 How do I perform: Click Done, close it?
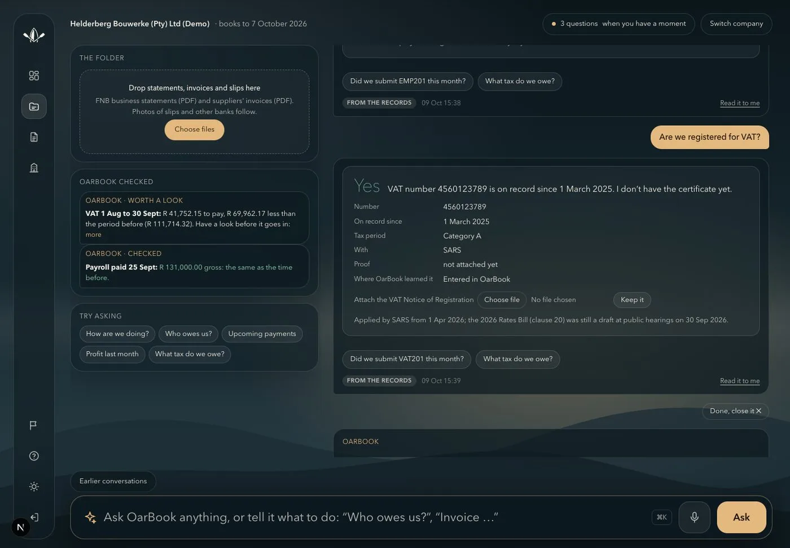pyautogui.click(x=735, y=411)
